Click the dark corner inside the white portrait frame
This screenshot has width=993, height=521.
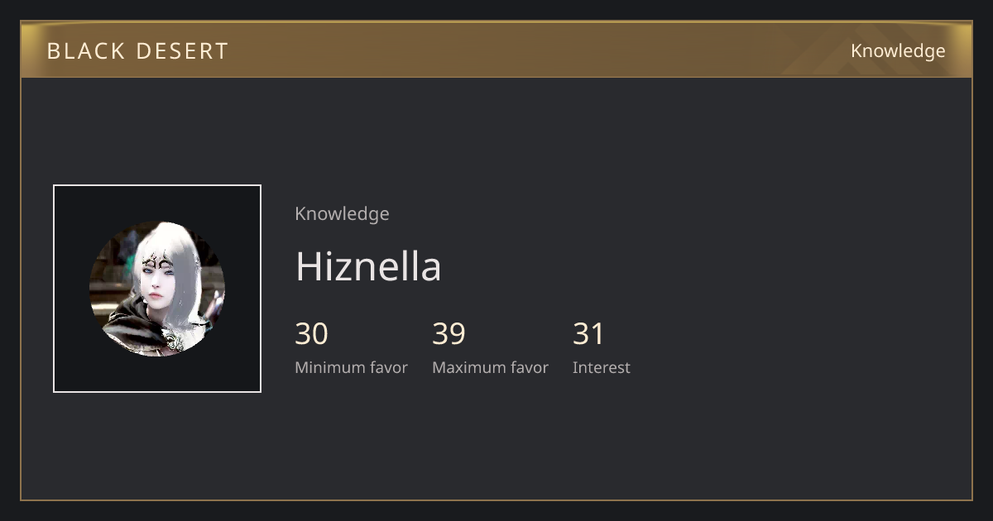[70, 203]
